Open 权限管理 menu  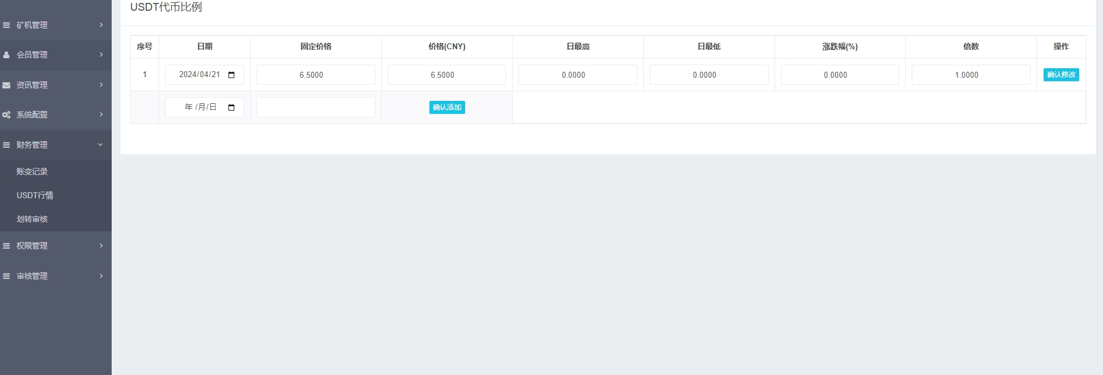(x=56, y=246)
